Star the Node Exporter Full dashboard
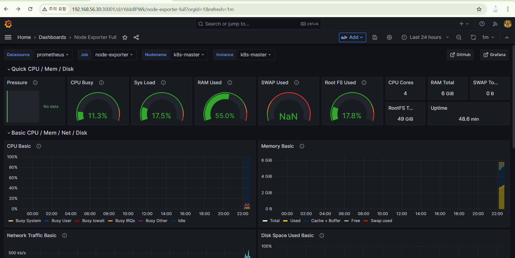Viewport: 515px width, 258px height. click(x=125, y=37)
